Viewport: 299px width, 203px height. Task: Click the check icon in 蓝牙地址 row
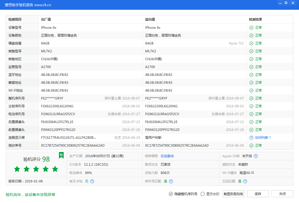pos(251,75)
